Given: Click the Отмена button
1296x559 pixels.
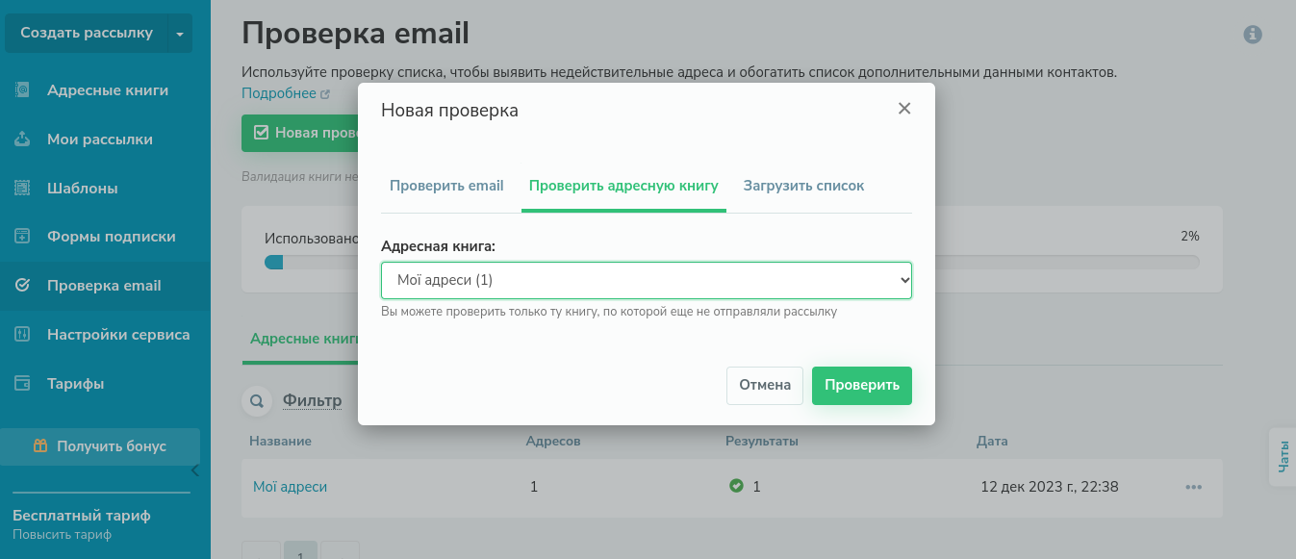Looking at the screenshot, I should [764, 385].
